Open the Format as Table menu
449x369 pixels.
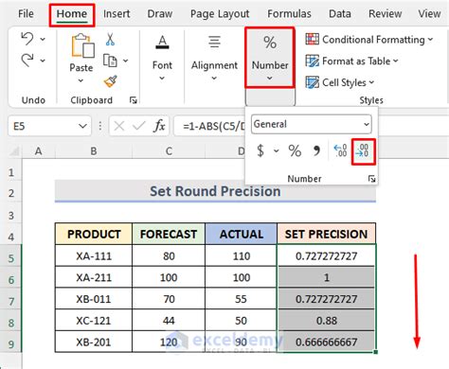(352, 61)
